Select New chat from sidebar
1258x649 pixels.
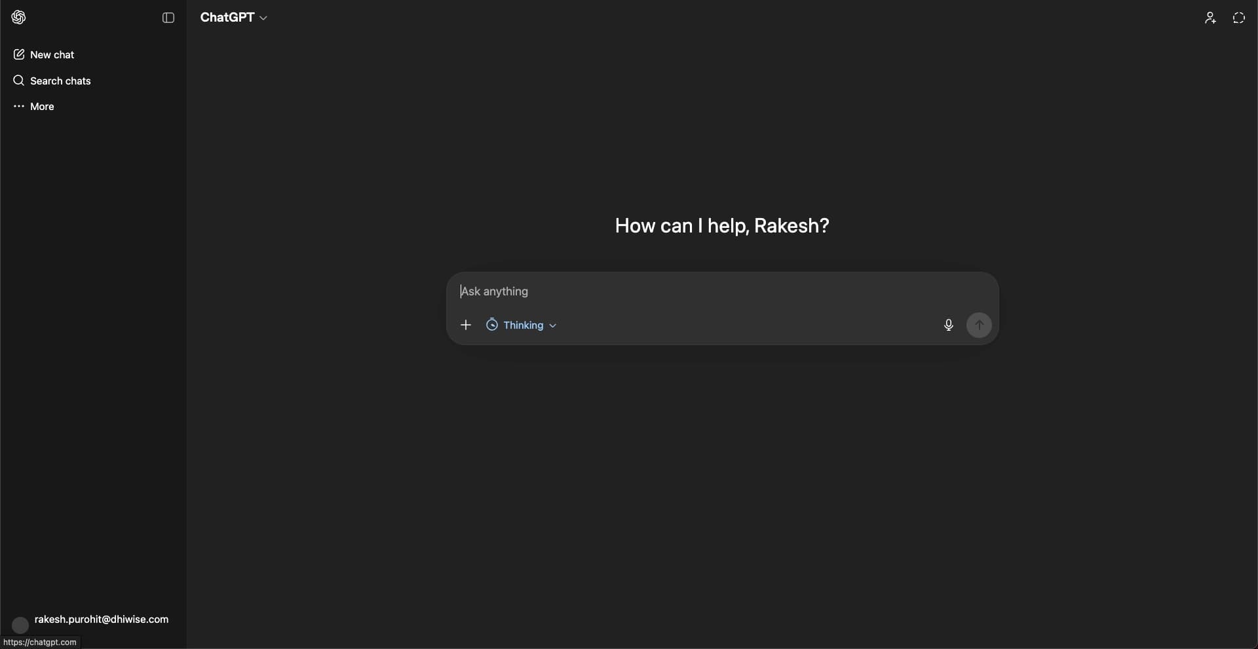pyautogui.click(x=51, y=54)
